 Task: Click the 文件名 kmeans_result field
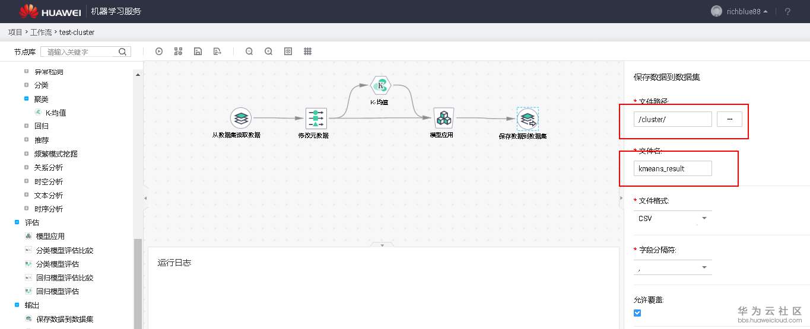coord(673,168)
